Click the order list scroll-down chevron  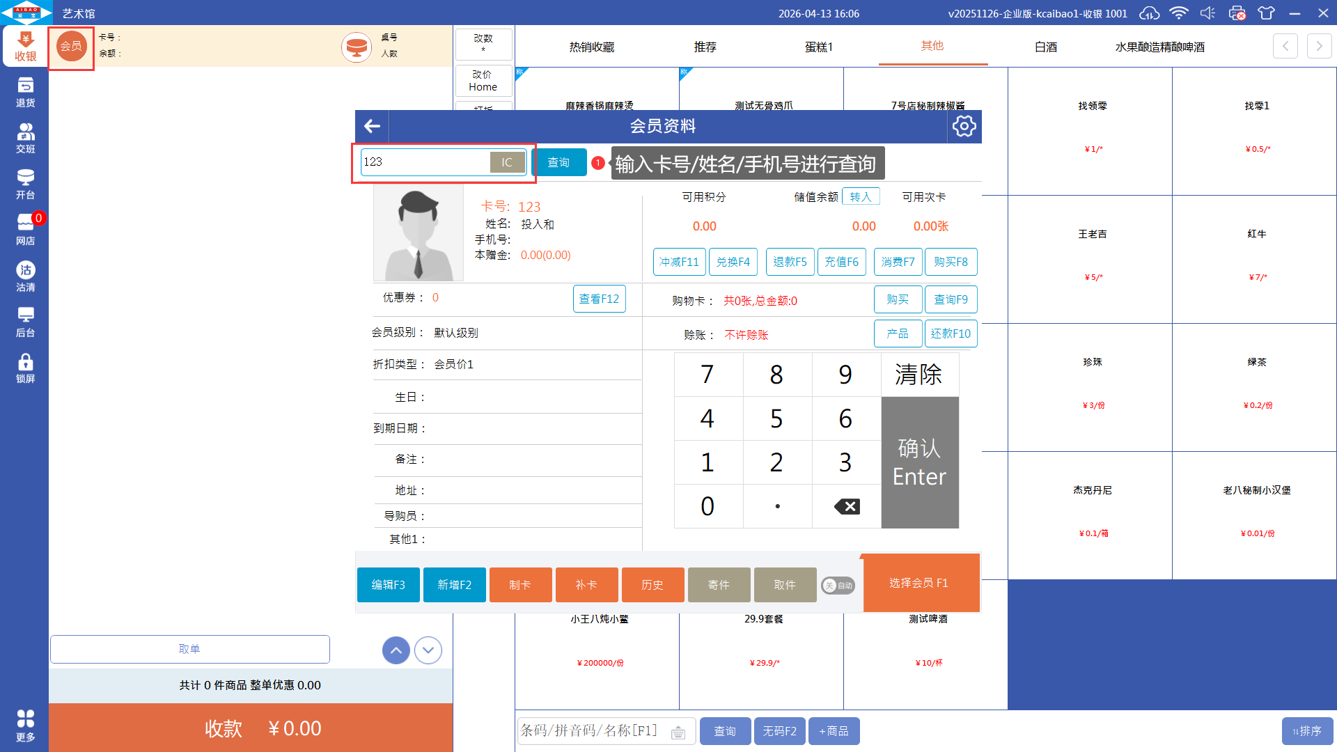pyautogui.click(x=428, y=650)
